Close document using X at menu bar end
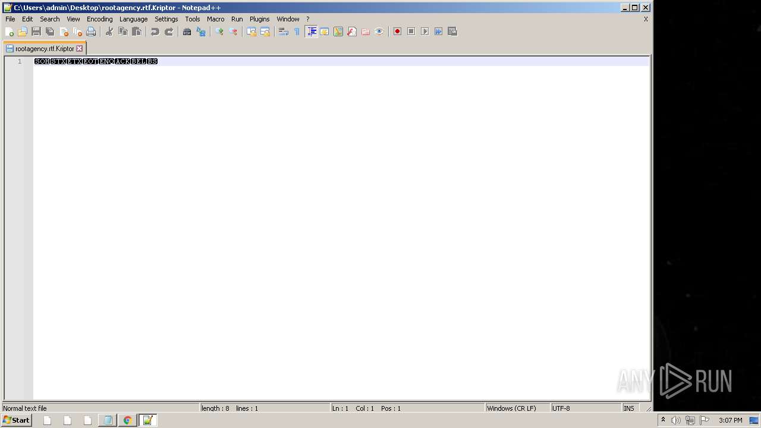This screenshot has width=761, height=428. pyautogui.click(x=646, y=19)
